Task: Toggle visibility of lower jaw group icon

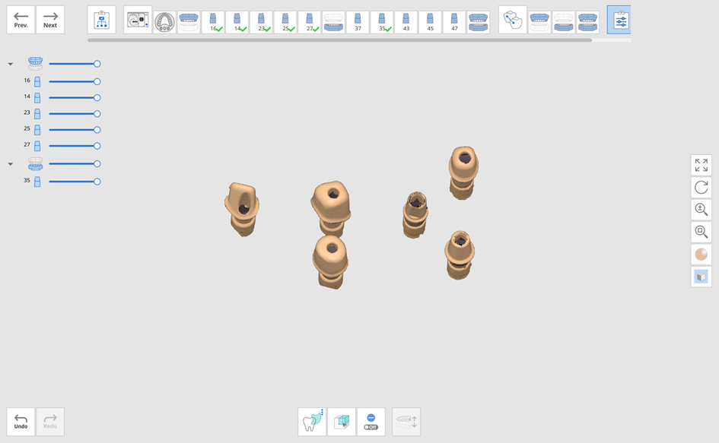Action: 35,163
